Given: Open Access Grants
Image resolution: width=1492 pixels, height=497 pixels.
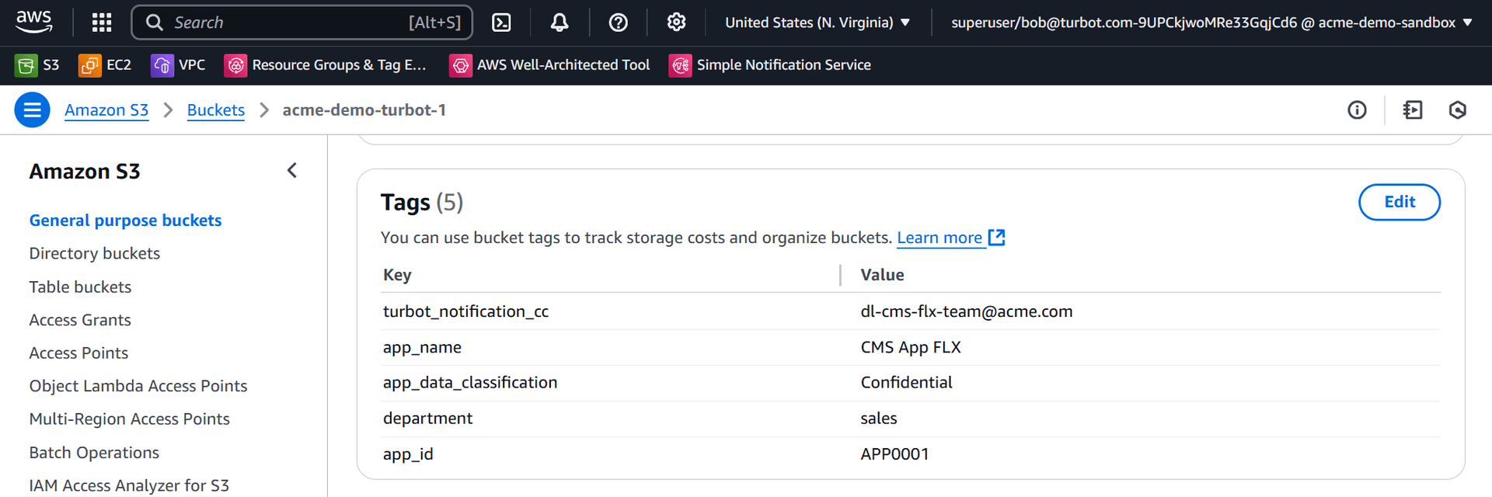Looking at the screenshot, I should click(80, 320).
